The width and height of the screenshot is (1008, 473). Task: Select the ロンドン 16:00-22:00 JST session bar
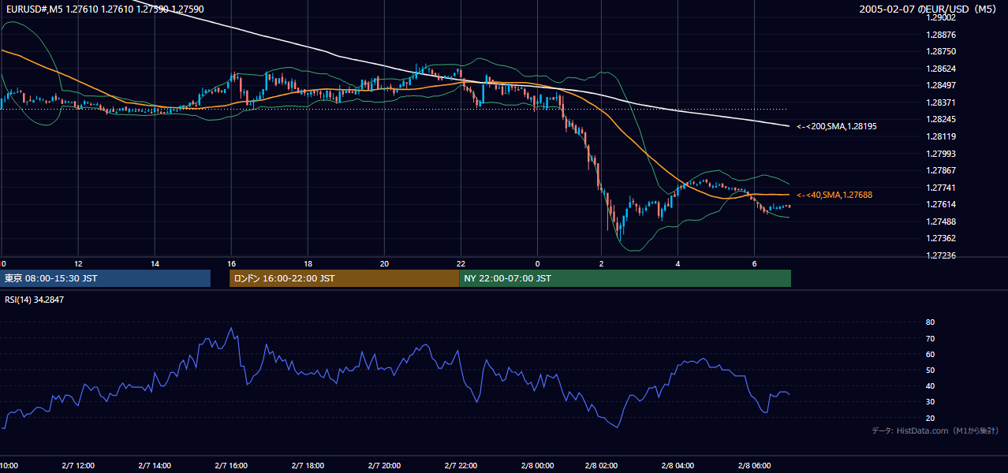(x=344, y=278)
